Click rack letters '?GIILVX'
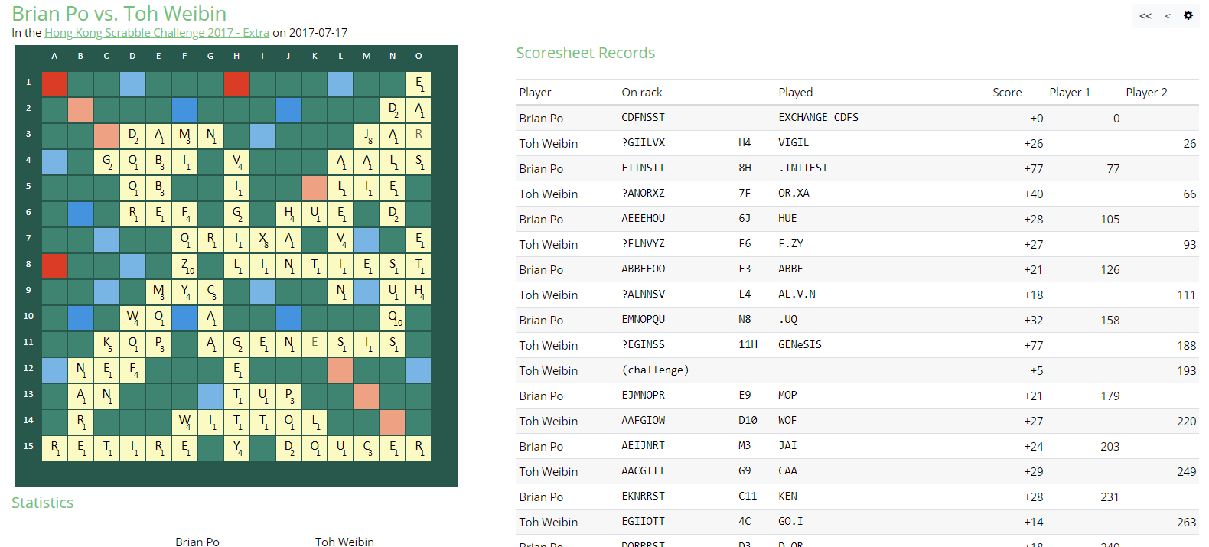 pyautogui.click(x=643, y=142)
